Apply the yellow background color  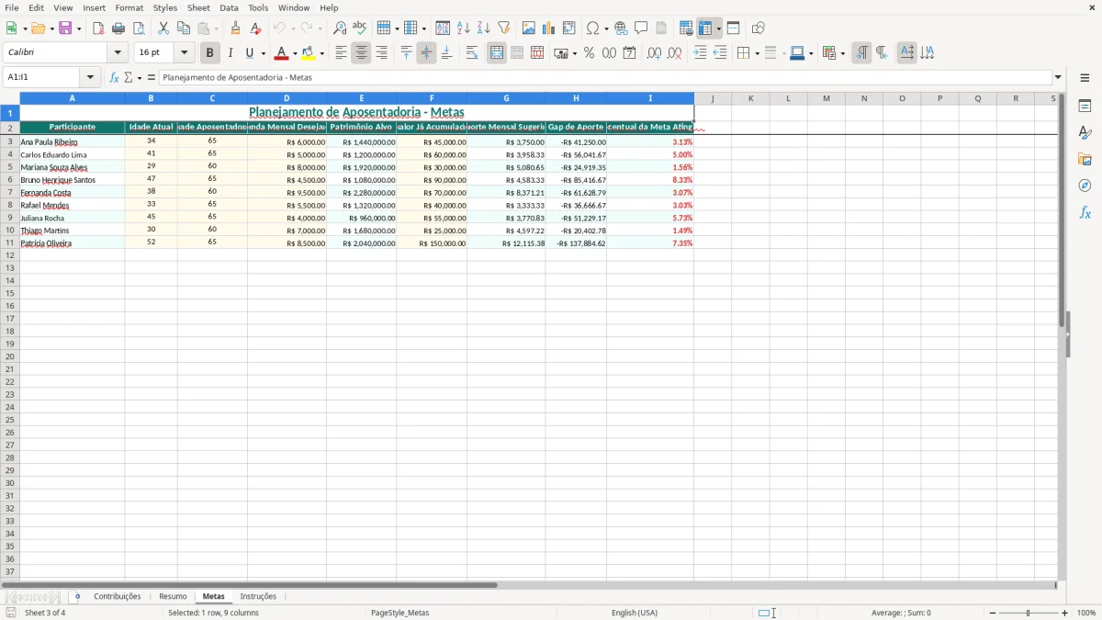tap(309, 53)
